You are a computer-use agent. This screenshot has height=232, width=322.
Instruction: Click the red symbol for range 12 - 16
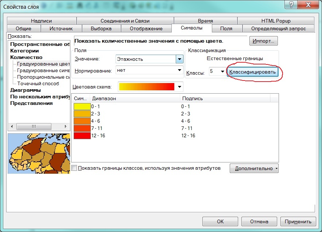(82, 135)
